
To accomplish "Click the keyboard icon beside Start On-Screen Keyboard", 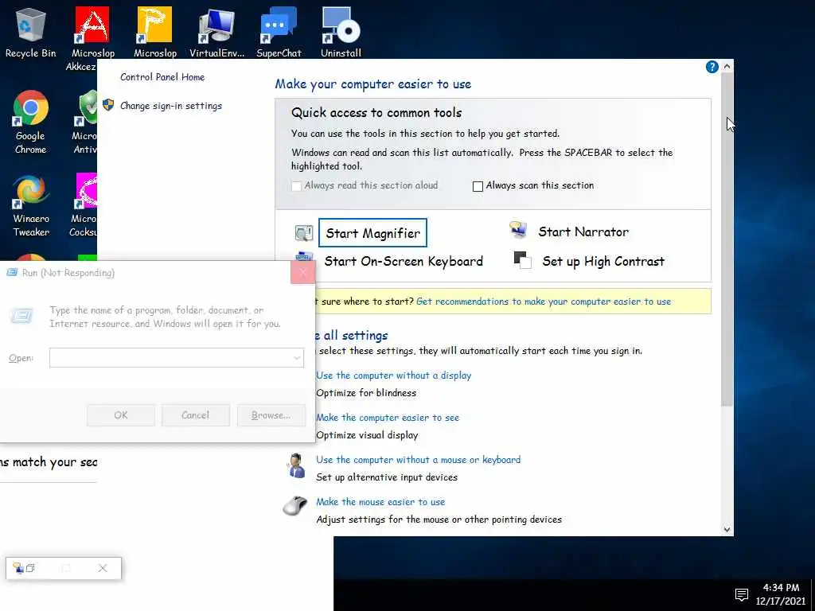I will (304, 255).
